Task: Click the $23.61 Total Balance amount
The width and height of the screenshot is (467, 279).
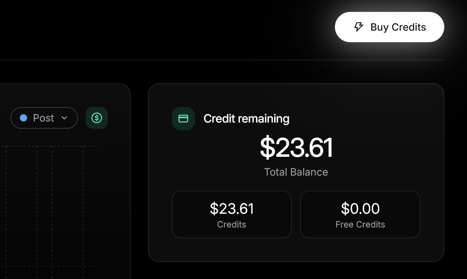Action: (296, 147)
